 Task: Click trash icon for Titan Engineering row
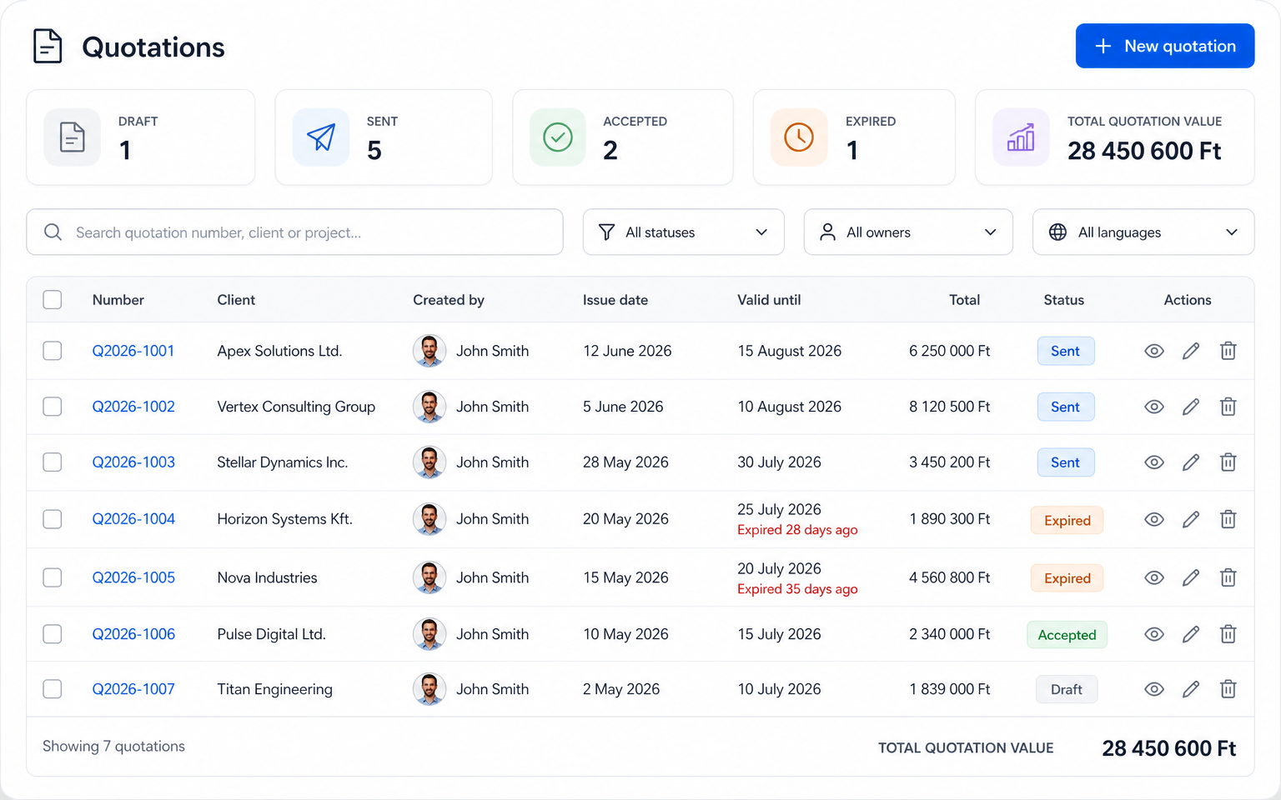pyautogui.click(x=1228, y=689)
